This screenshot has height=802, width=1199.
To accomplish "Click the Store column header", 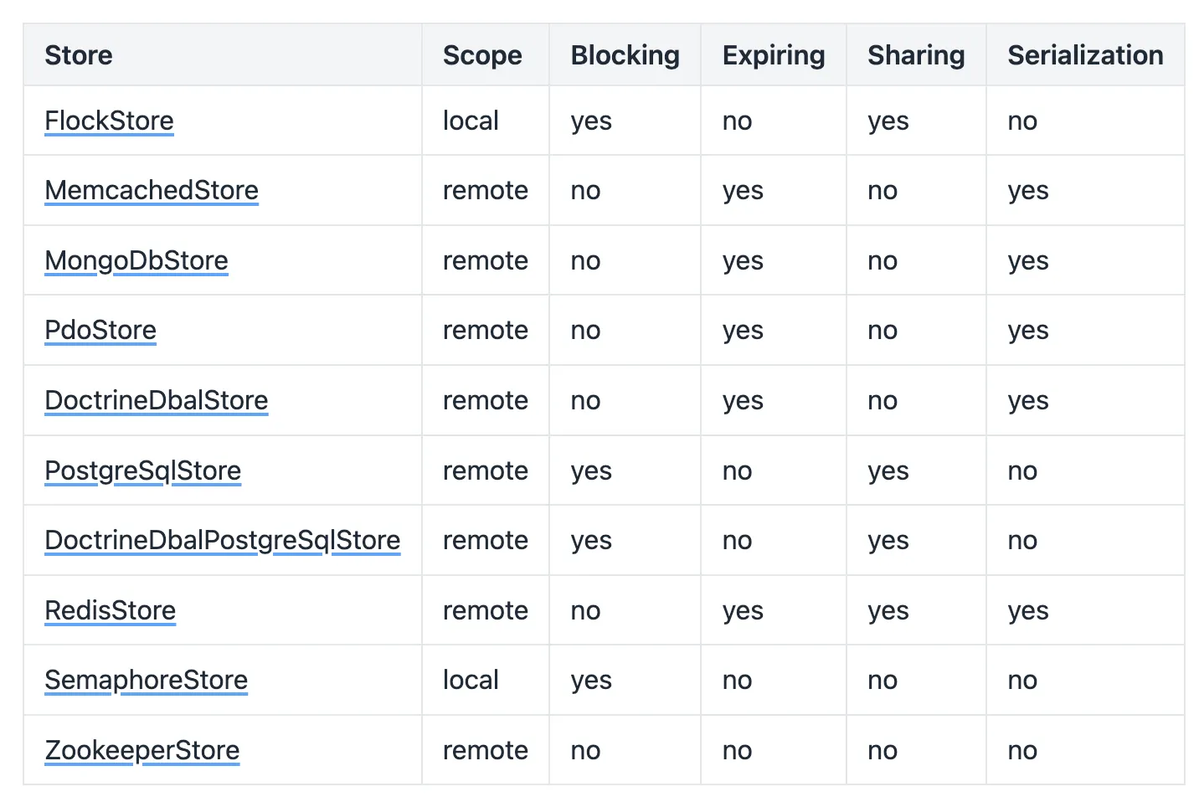I will pos(79,55).
